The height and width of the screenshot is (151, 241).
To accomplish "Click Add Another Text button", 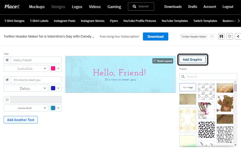I will pyautogui.click(x=21, y=120).
